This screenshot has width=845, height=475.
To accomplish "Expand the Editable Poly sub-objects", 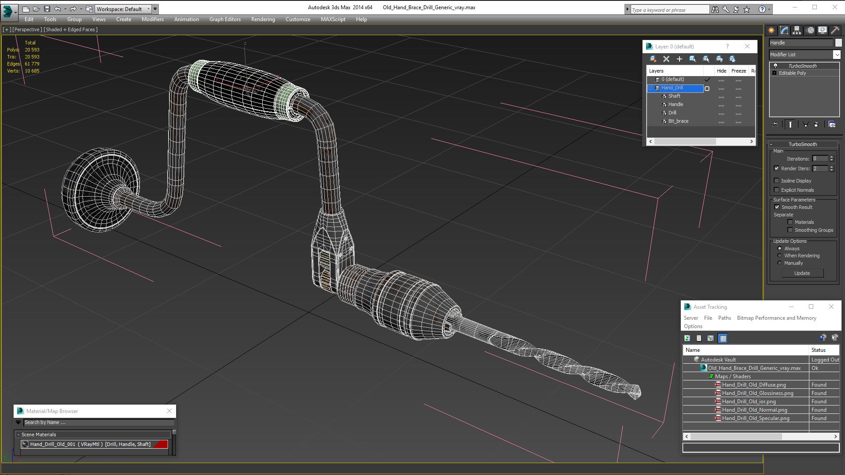I will click(x=775, y=73).
